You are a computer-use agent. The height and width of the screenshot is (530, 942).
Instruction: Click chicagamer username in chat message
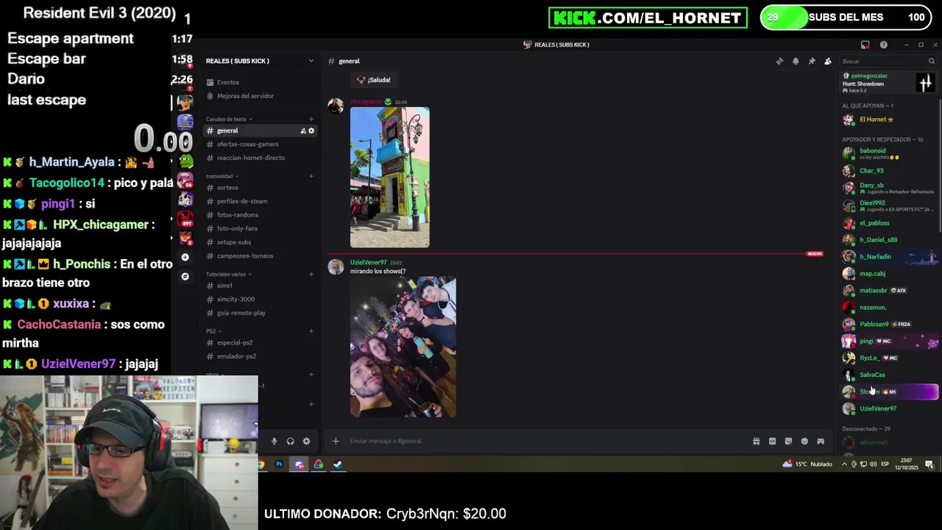(x=366, y=102)
